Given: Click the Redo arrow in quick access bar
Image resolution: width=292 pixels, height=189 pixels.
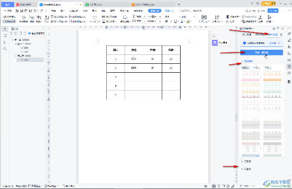Looking at the screenshot, I should pyautogui.click(x=41, y=11).
